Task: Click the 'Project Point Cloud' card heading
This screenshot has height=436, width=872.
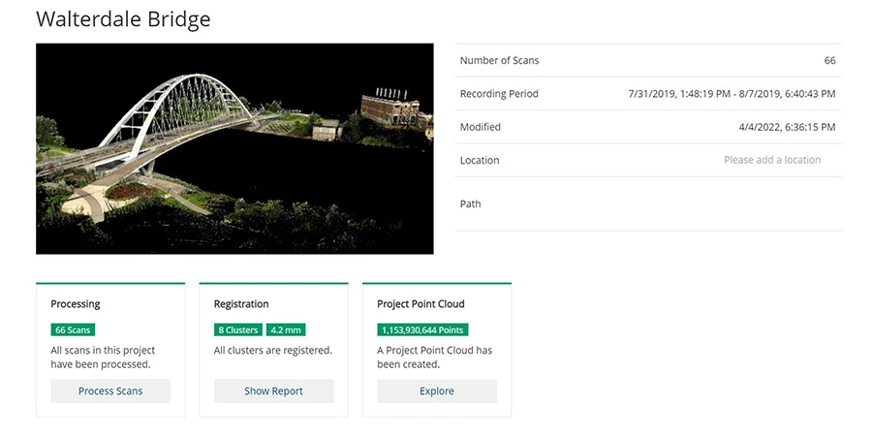Action: click(x=421, y=304)
